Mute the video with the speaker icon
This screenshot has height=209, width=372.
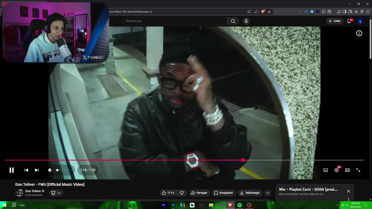[50, 170]
